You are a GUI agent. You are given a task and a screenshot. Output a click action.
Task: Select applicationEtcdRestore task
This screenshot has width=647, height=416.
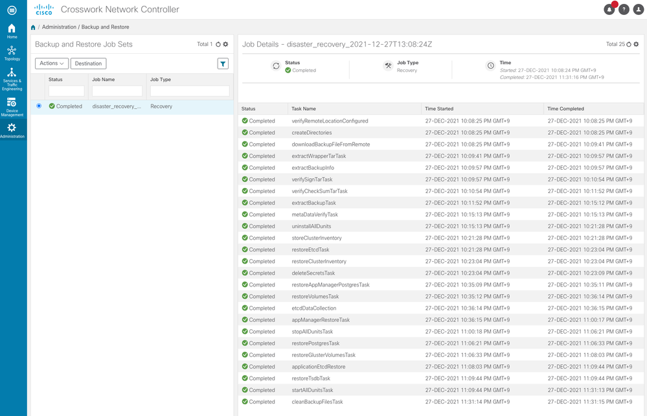[440, 367]
